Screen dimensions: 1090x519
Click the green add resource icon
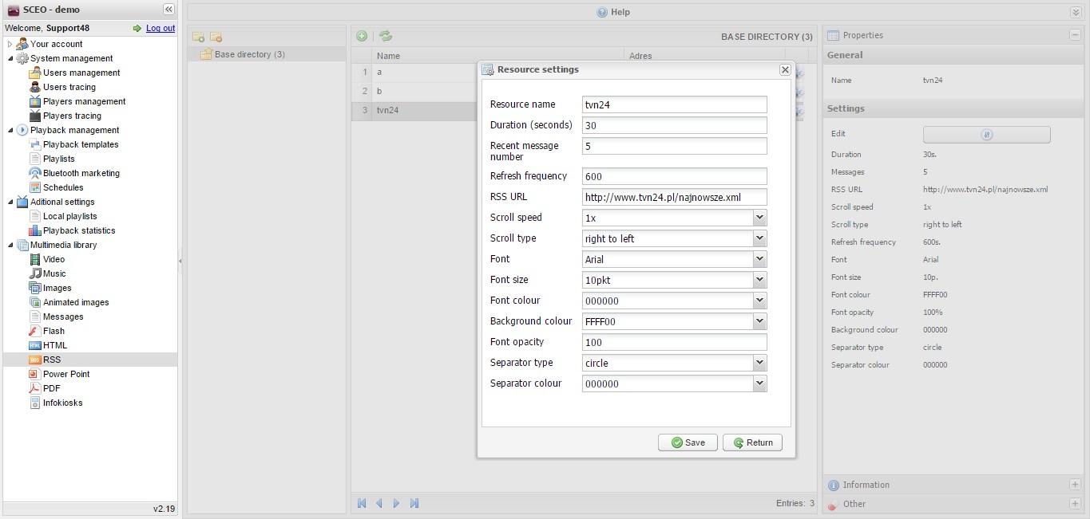(362, 36)
